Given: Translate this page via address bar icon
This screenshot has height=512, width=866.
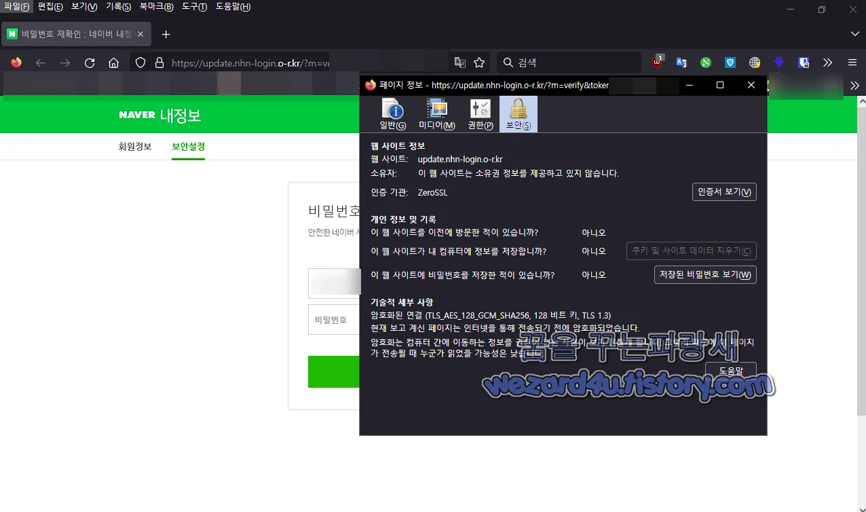Looking at the screenshot, I should tap(460, 62).
